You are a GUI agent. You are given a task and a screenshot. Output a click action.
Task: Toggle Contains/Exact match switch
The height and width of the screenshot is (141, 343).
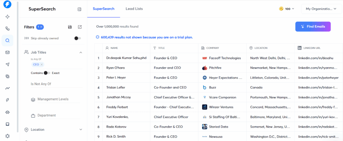click(x=47, y=73)
